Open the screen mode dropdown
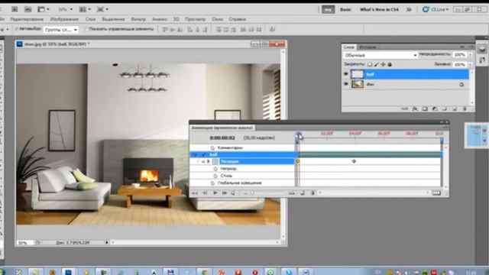This screenshot has height=275, width=489. pyautogui.click(x=102, y=9)
